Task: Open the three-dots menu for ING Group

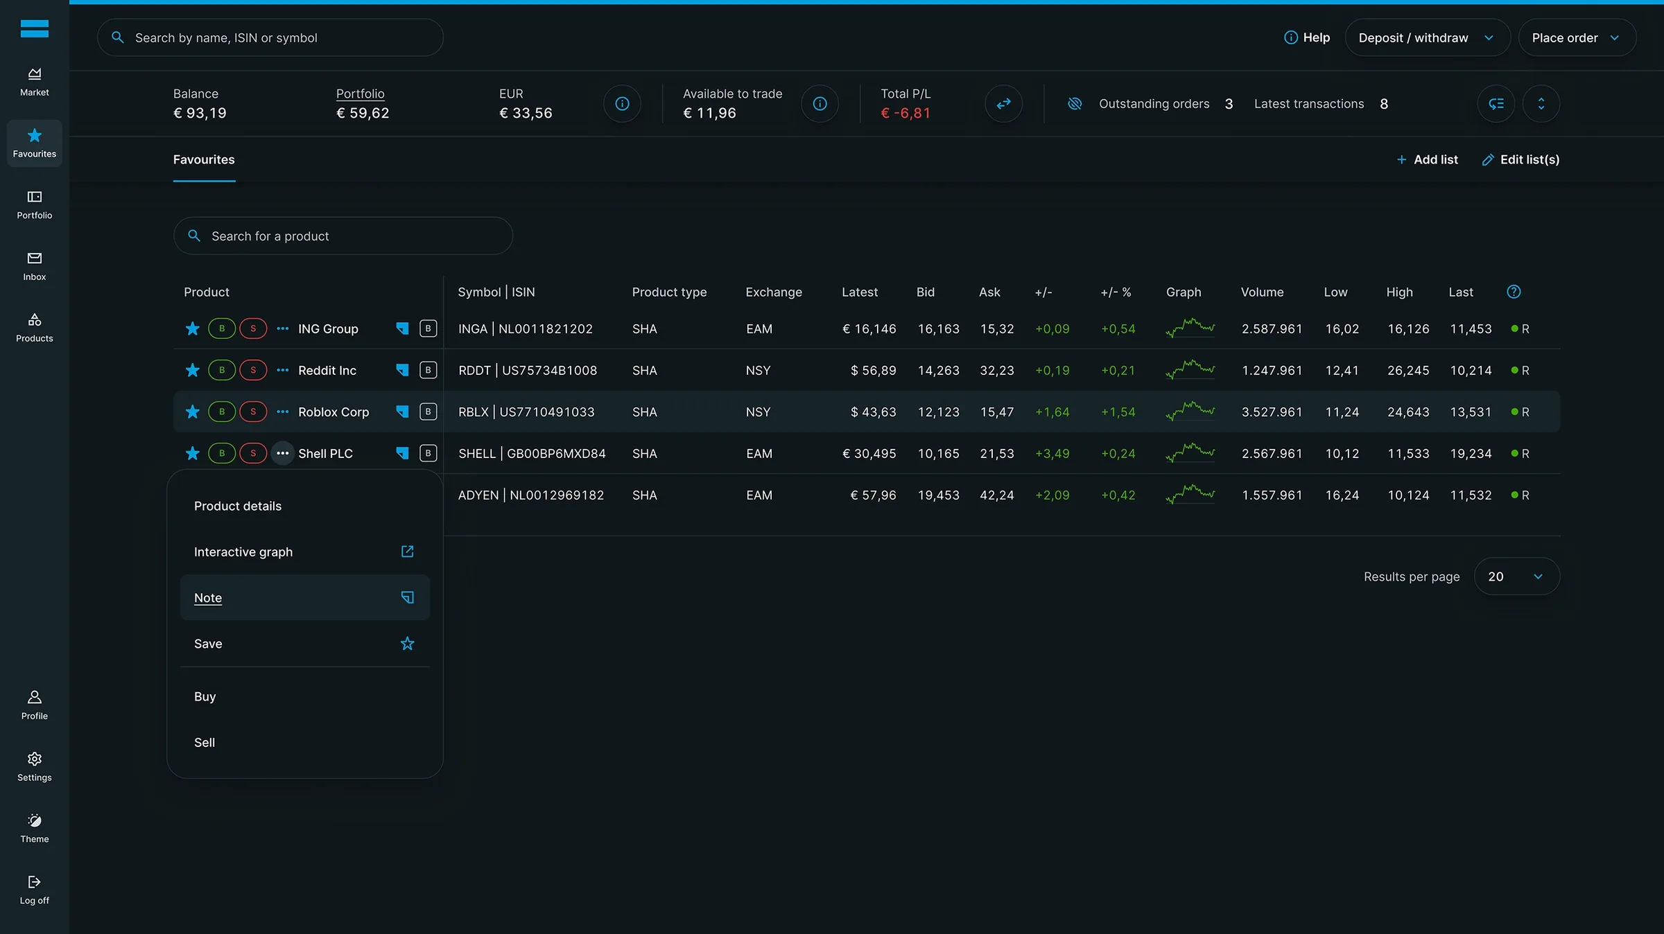Action: coord(282,328)
